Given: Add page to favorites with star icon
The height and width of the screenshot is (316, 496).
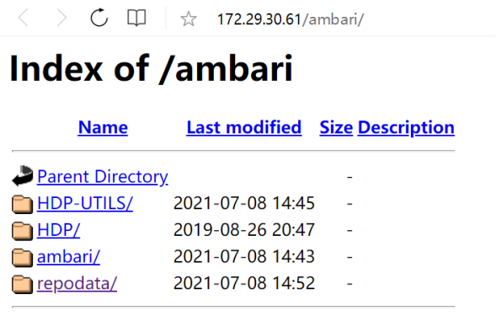Looking at the screenshot, I should coord(189,19).
